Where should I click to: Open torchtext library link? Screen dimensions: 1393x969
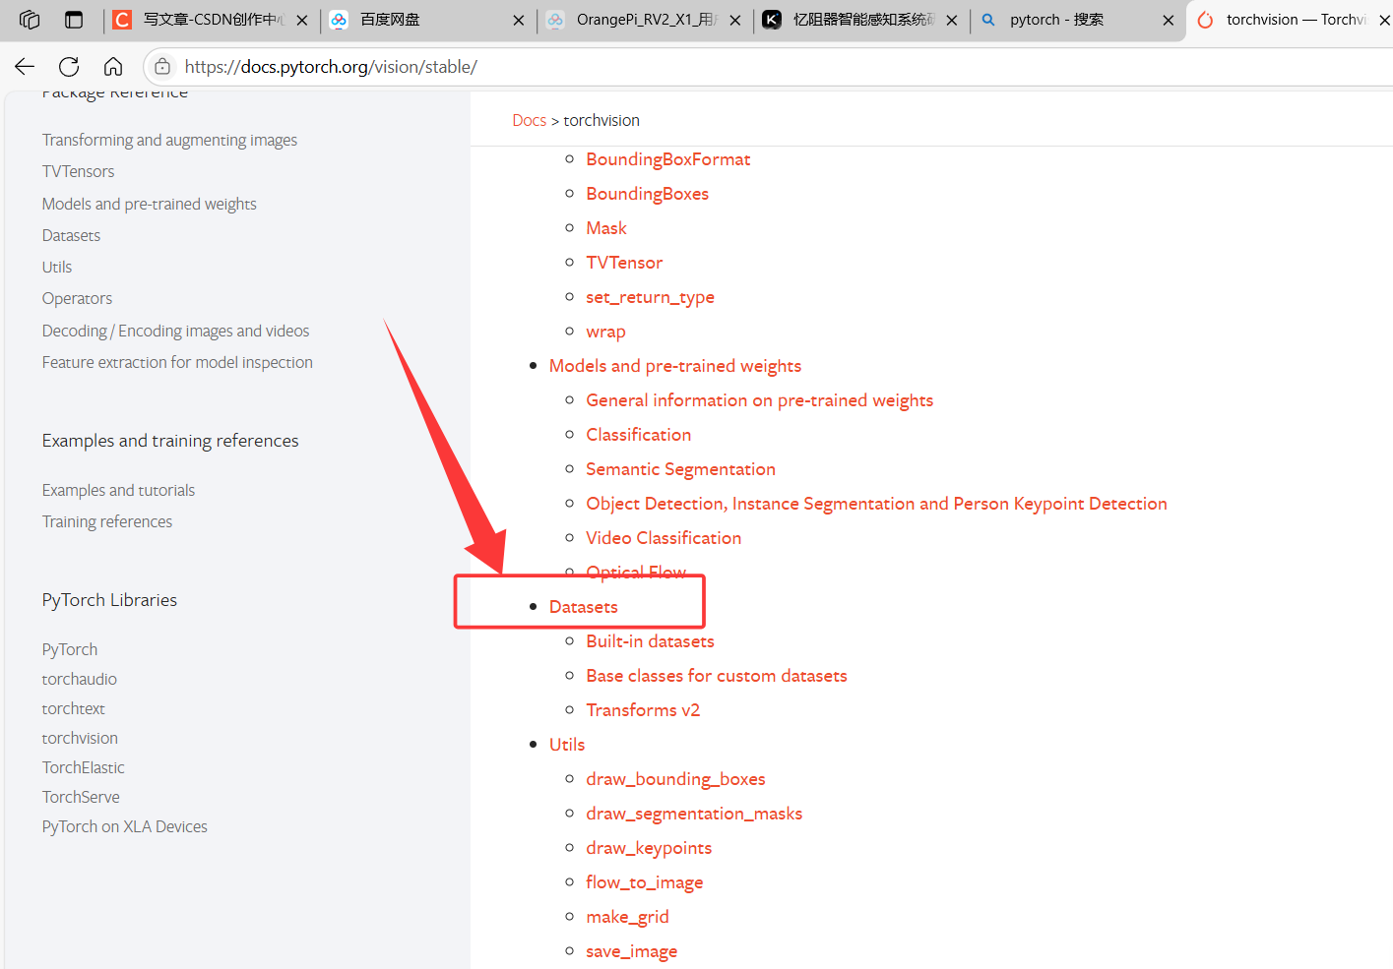pos(73,708)
